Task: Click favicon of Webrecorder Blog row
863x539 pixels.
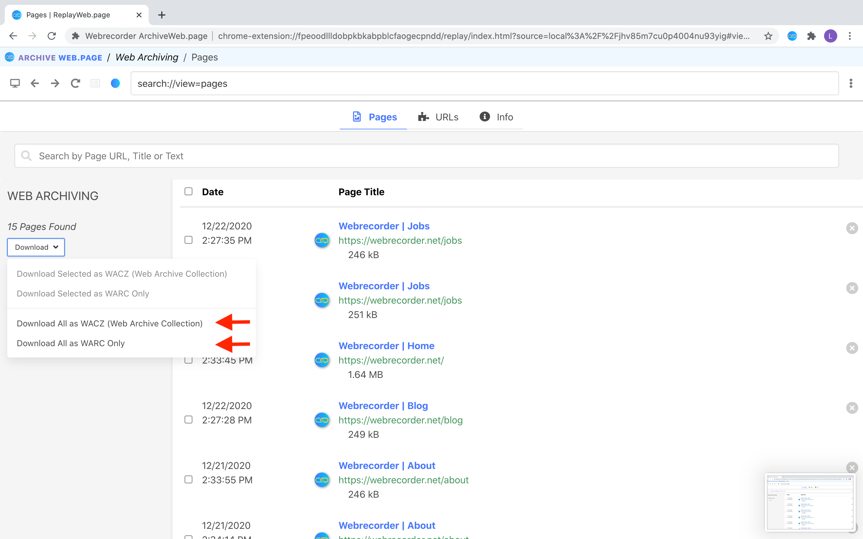Action: click(x=322, y=420)
